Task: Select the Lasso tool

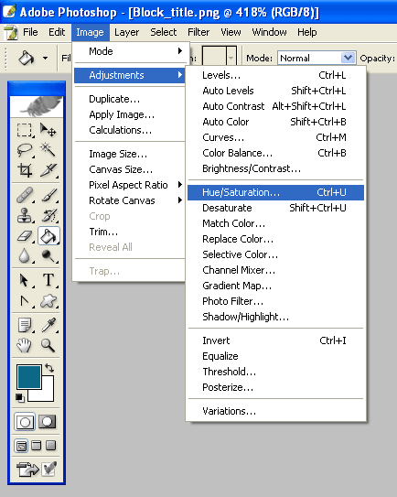Action: click(x=25, y=149)
